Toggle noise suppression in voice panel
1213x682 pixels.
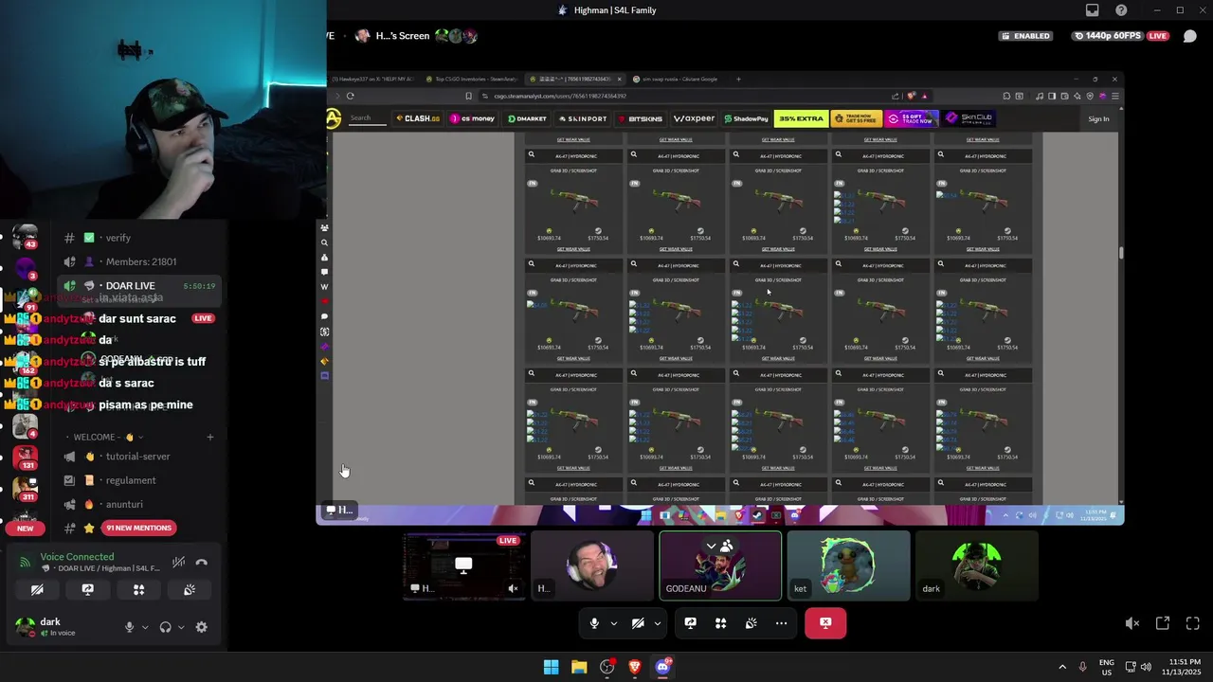178,563
